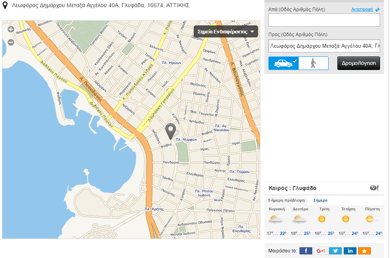The width and height of the screenshot is (390, 258).
Task: Switch to the Σήμερα weather tab
Action: coord(321,200)
